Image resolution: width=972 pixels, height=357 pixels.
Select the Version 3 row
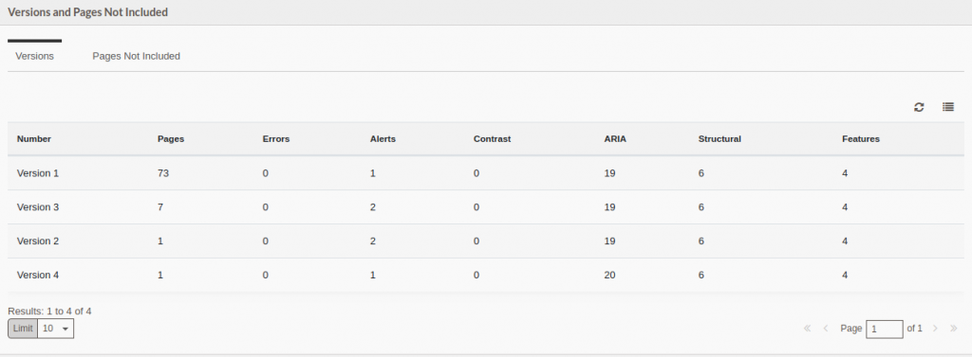pos(485,207)
